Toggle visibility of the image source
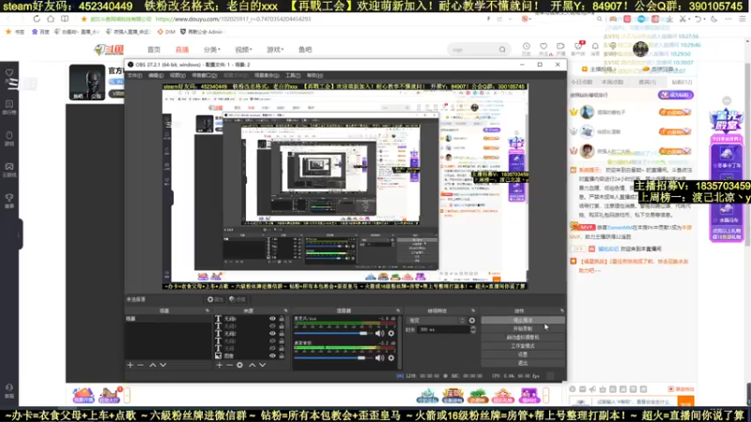This screenshot has height=422, width=751. [x=272, y=356]
